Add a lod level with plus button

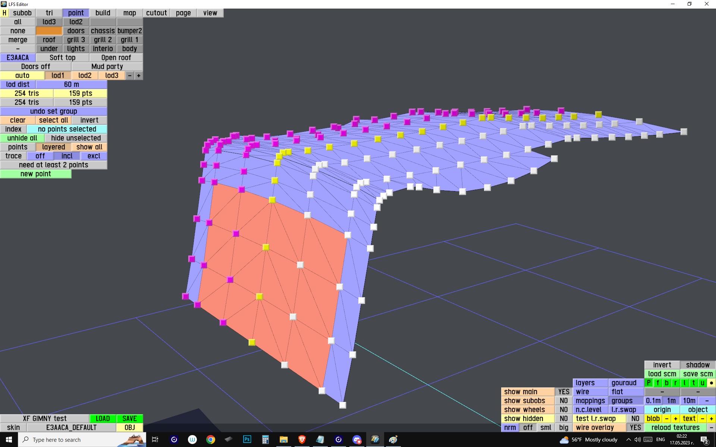(138, 75)
